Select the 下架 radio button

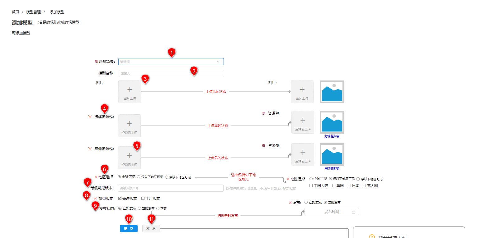coord(158,208)
